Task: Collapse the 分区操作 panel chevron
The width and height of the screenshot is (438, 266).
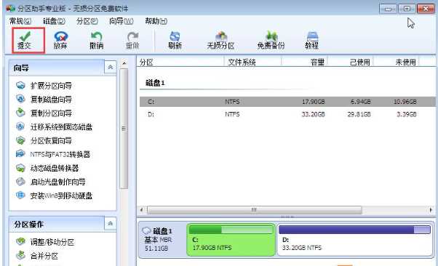Action: pos(111,223)
